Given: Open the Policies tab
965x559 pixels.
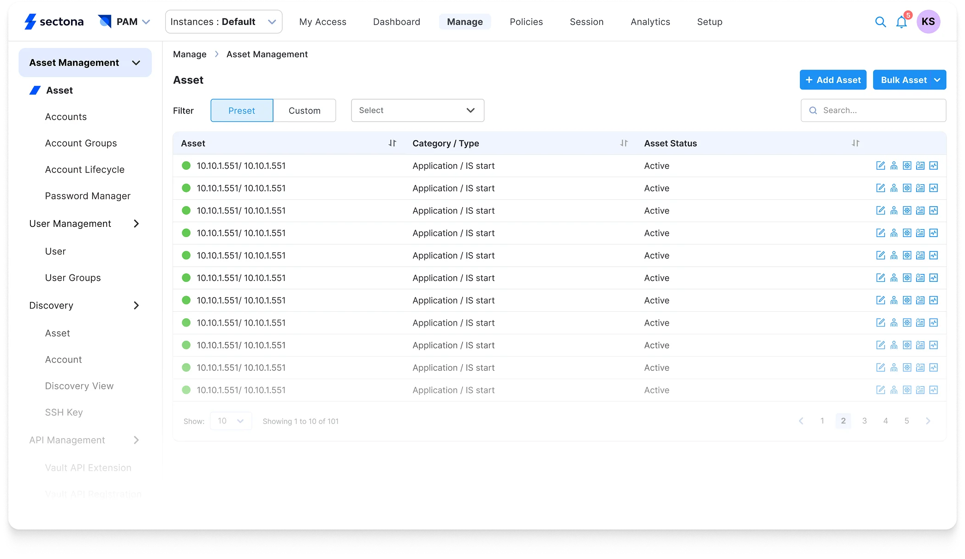Looking at the screenshot, I should click(526, 22).
